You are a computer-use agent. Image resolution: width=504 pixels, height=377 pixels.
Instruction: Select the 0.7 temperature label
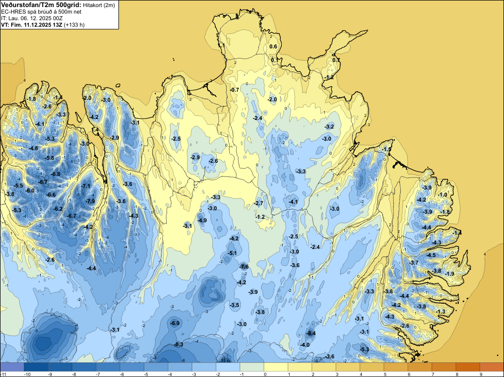tap(336, 60)
